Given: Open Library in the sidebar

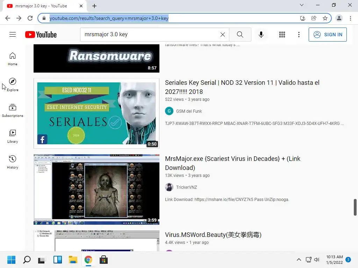Looking at the screenshot, I should [x=13, y=136].
